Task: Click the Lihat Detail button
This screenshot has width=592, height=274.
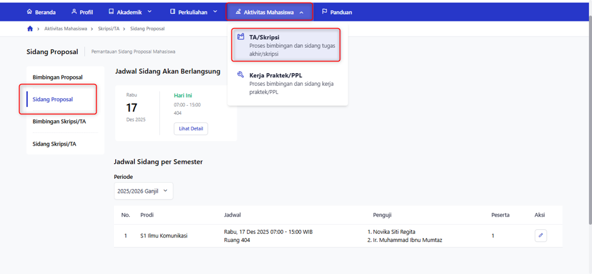Action: pos(191,128)
